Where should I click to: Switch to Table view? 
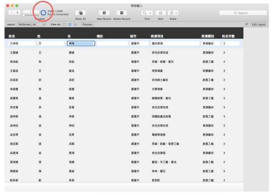pos(75,24)
